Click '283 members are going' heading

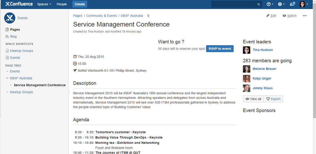(267, 61)
